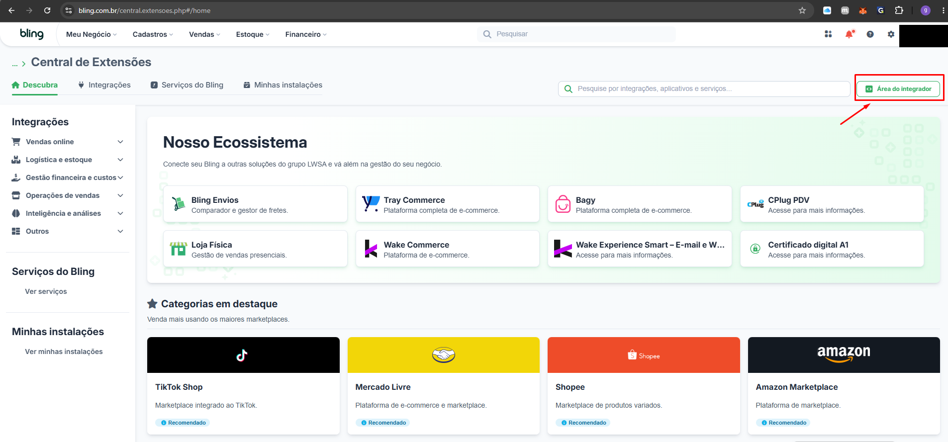This screenshot has height=442, width=948.
Task: Click the Wake Experience Smart logo icon
Action: click(x=563, y=249)
